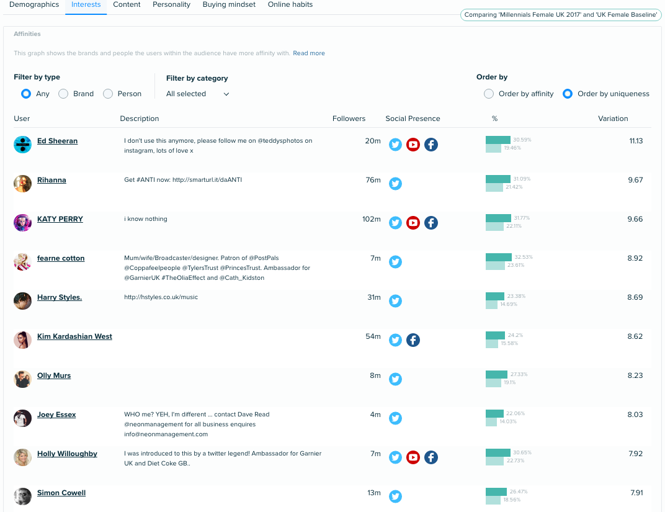Open the Ed Sheeran user link
The height and width of the screenshot is (512, 665).
57,141
